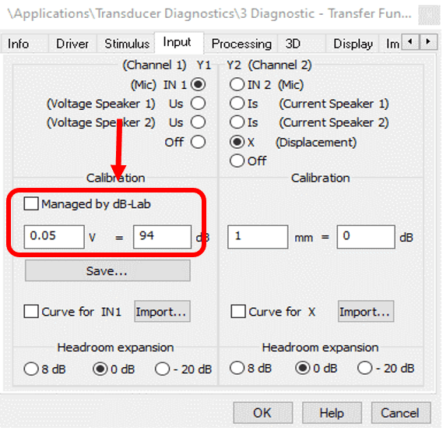Check the Curve for X box
443x431 pixels.
click(238, 312)
